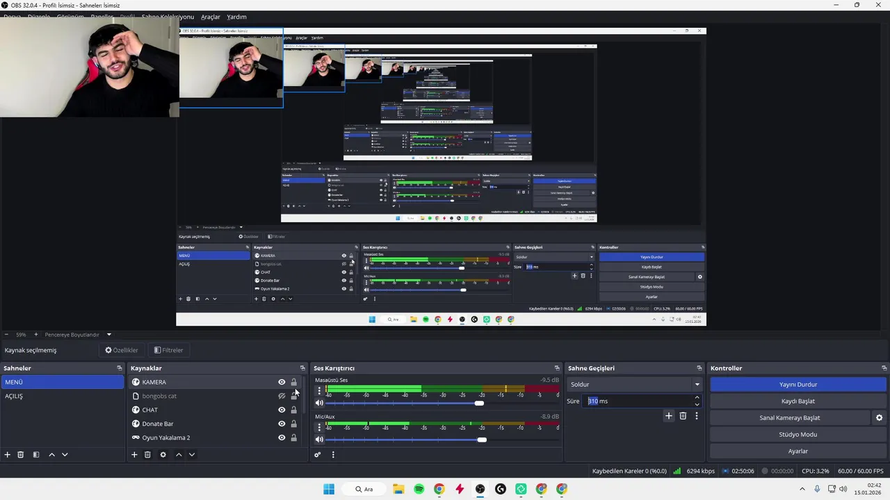Delete selected scene using Sahneler trash icon

[x=21, y=455]
